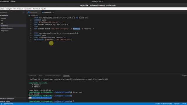Switch to the Introdução editor tab
Viewport: 187px width, 105px height.
(x=34, y=12)
